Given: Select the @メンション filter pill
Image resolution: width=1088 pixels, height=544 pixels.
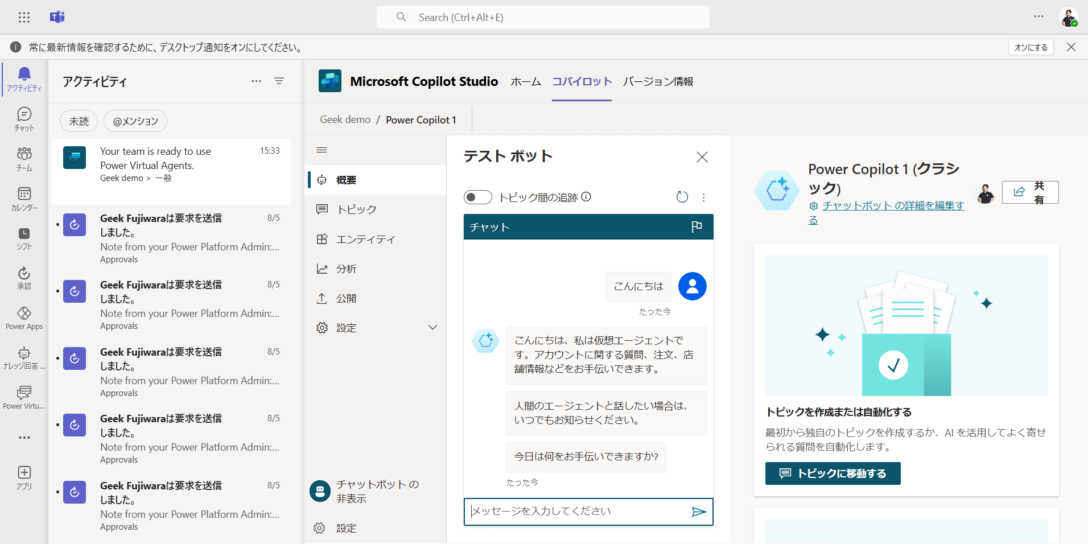Looking at the screenshot, I should pyautogui.click(x=134, y=121).
